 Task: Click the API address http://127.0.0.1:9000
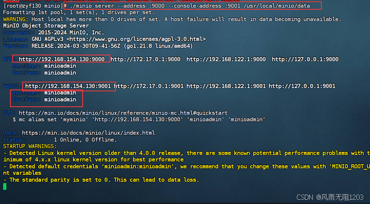click(305, 59)
